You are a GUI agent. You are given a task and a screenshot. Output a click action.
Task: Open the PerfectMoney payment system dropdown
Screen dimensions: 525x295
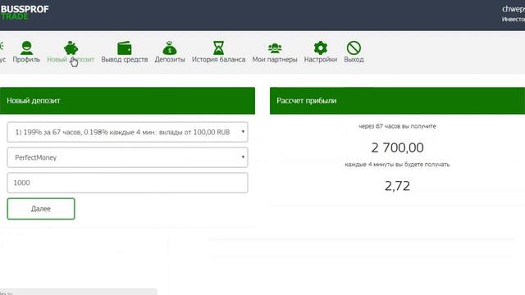[127, 157]
